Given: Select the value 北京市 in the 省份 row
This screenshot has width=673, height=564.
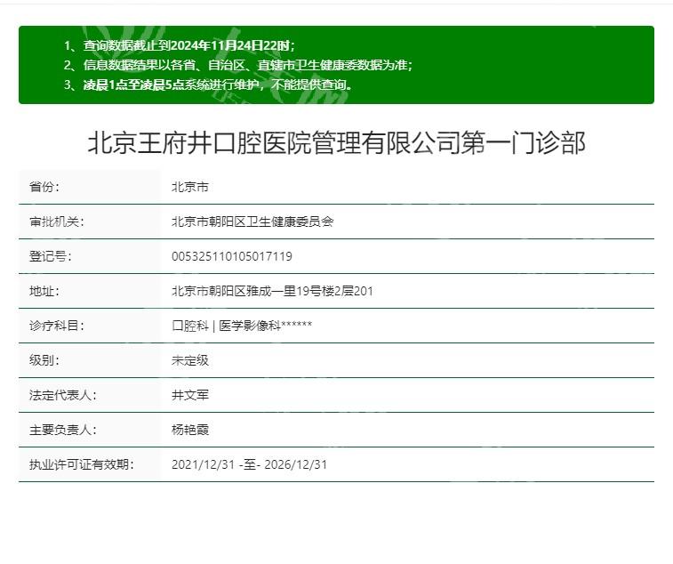Looking at the screenshot, I should [x=190, y=187].
